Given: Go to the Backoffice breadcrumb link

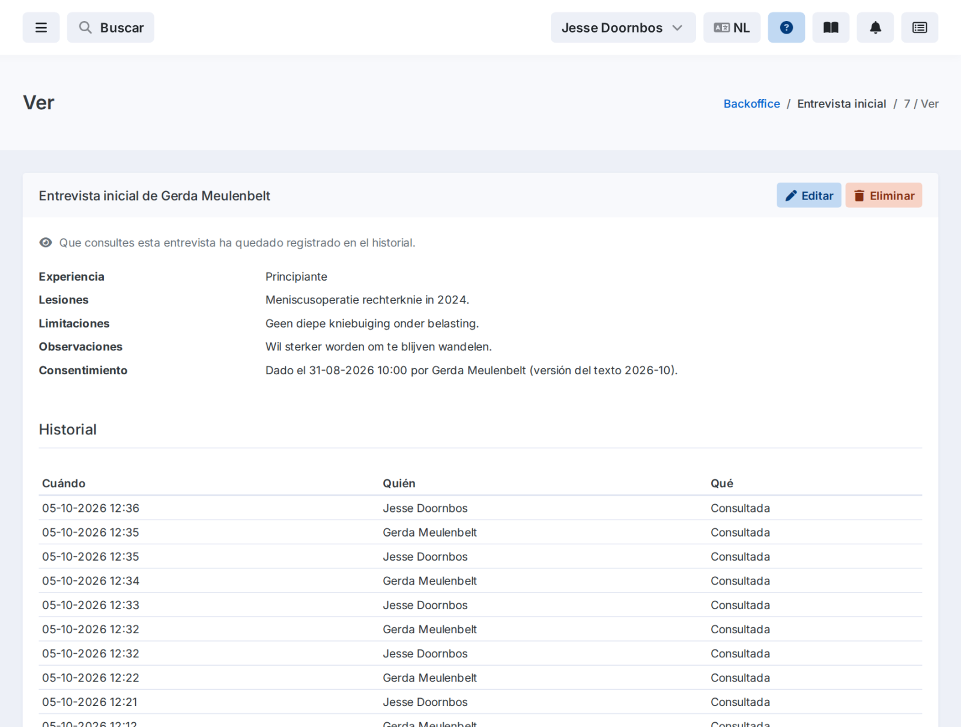Looking at the screenshot, I should (751, 104).
